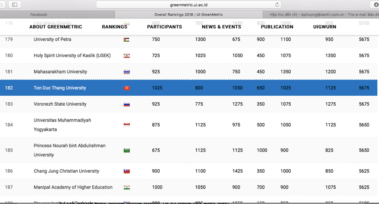The height and width of the screenshot is (204, 379).
Task: Click the greenmetric.ui.ac.id address bar
Action: pyautogui.click(x=189, y=5)
